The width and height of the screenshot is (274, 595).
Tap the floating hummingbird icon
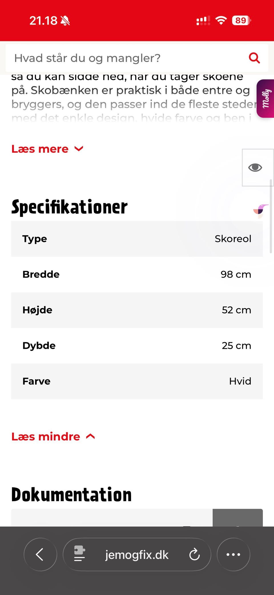pos(260,210)
